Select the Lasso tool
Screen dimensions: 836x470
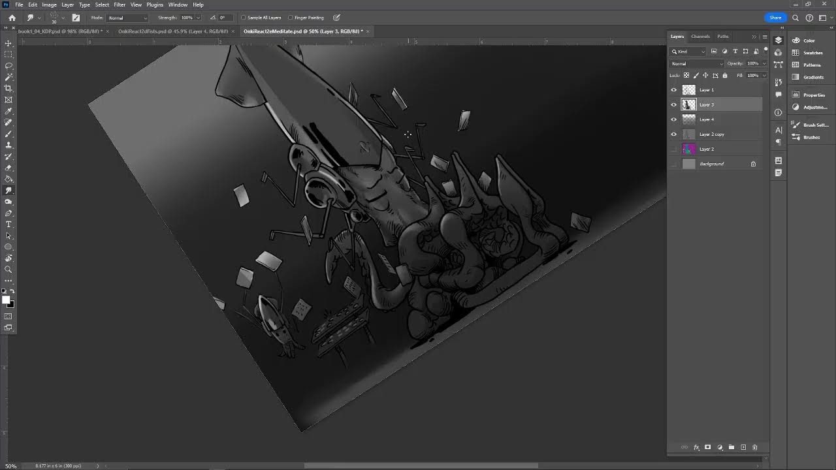coord(8,66)
